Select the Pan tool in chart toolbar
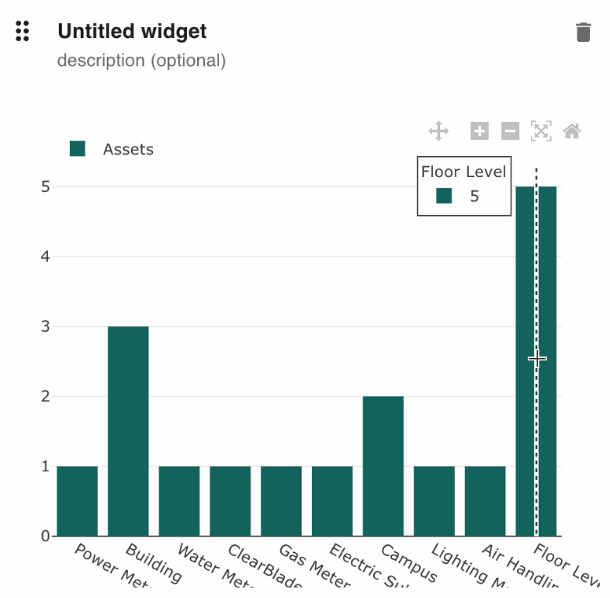Image resolution: width=610 pixels, height=598 pixels. coord(439,131)
